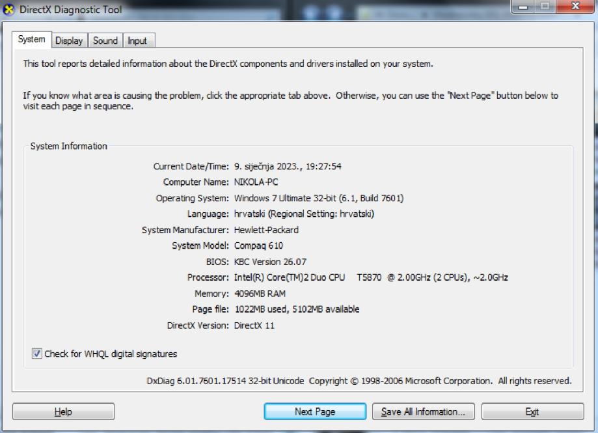Minimize the DirectX Diagnostic Tool window
The height and width of the screenshot is (433, 598).
(523, 7)
